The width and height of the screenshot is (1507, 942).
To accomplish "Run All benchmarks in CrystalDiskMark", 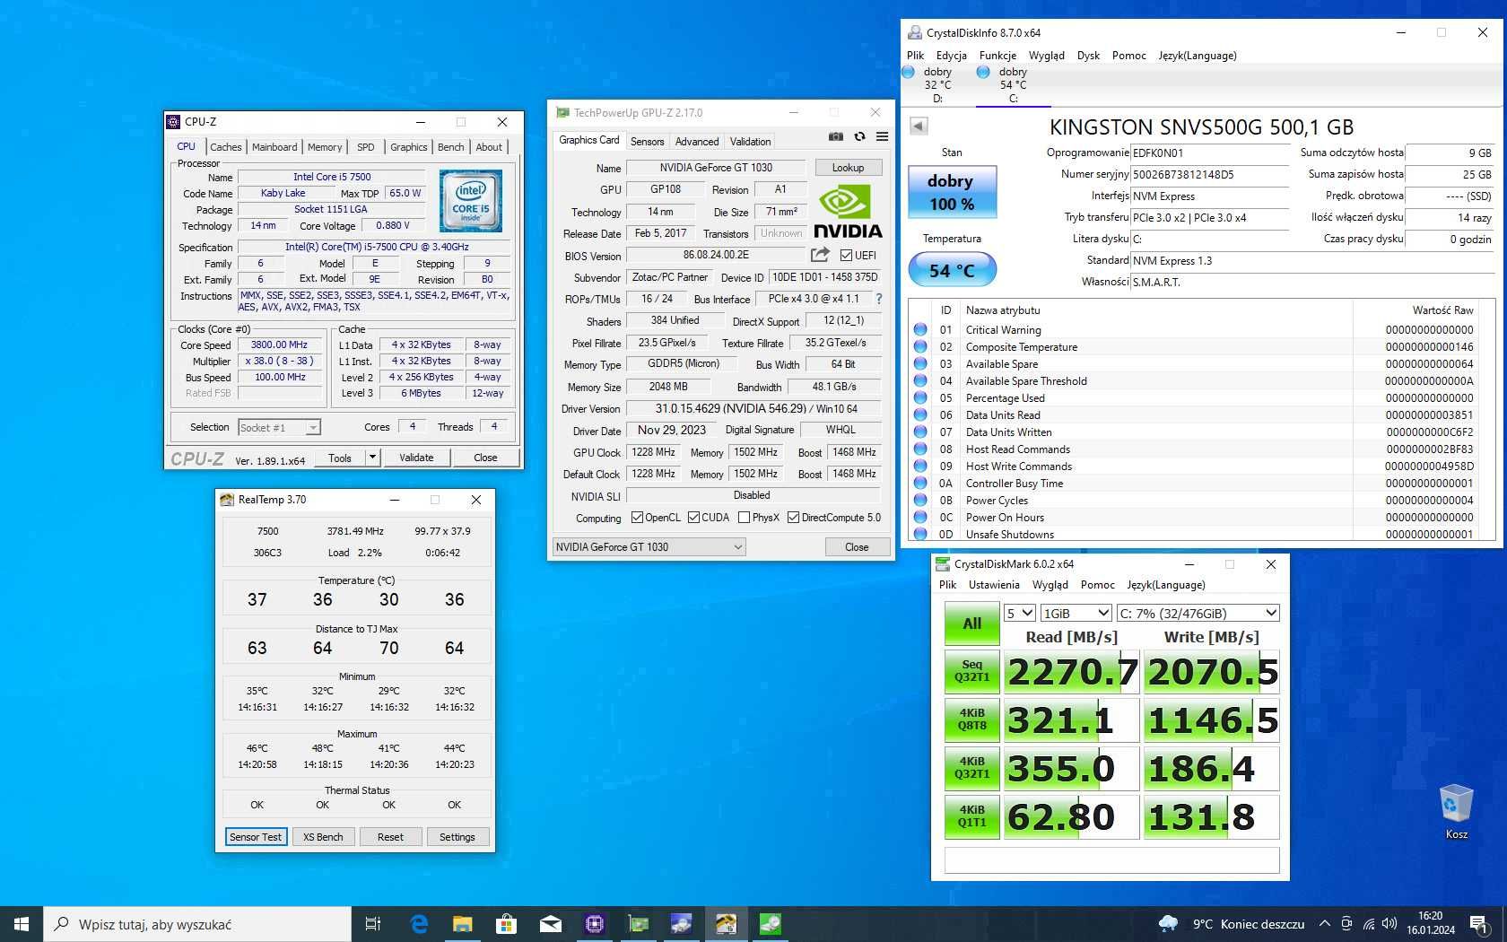I will tap(971, 624).
